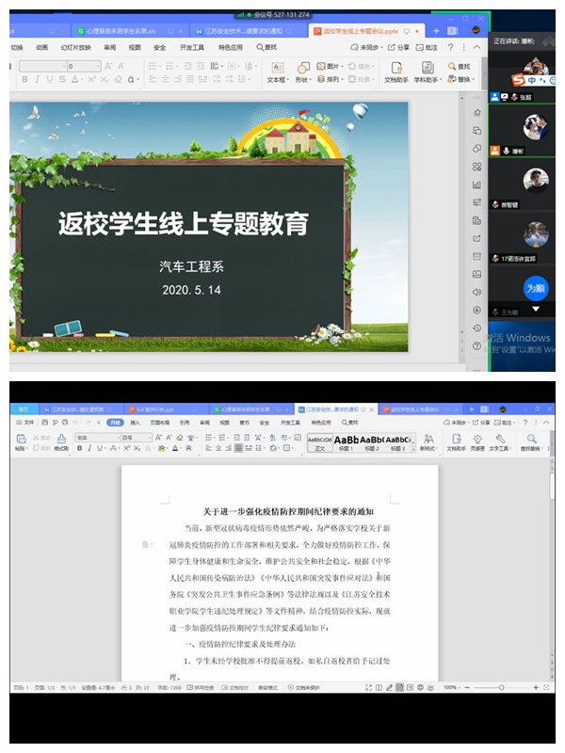Expand the 宋体 font name dropdown
Image resolution: width=565 pixels, height=753 pixels.
tap(113, 438)
